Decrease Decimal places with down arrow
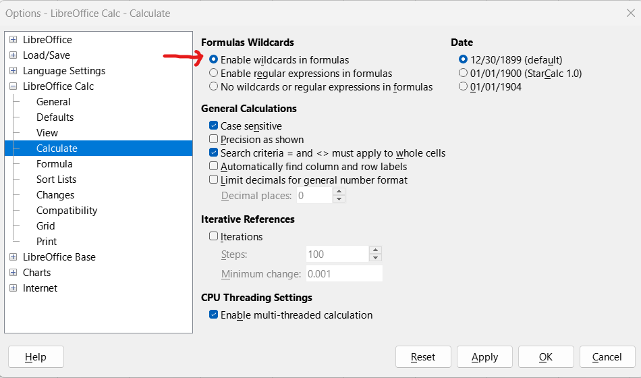 point(339,199)
